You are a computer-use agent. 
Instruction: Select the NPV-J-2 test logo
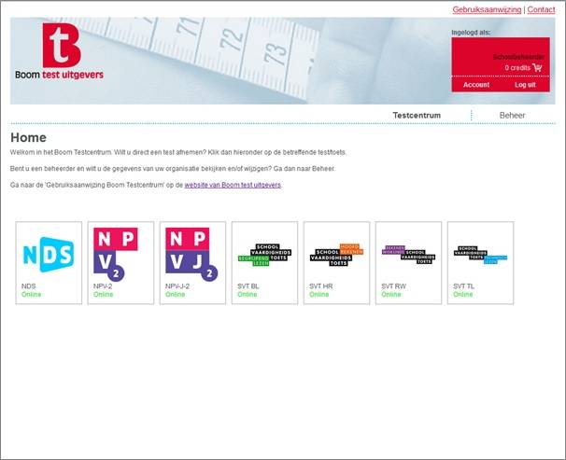tap(192, 253)
